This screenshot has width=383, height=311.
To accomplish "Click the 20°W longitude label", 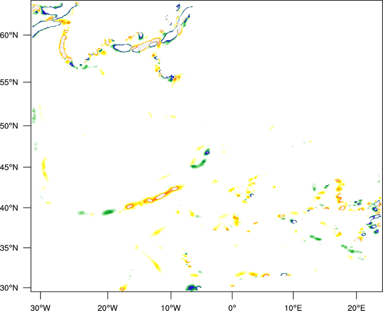I will (108, 308).
